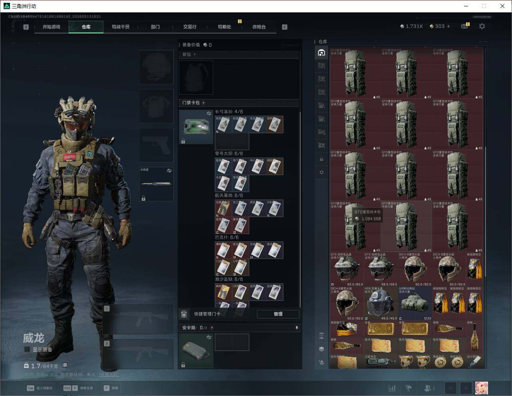This screenshot has width=512, height=396.
Task: Open the mail inbox envelope icon
Action: pyautogui.click(x=464, y=26)
